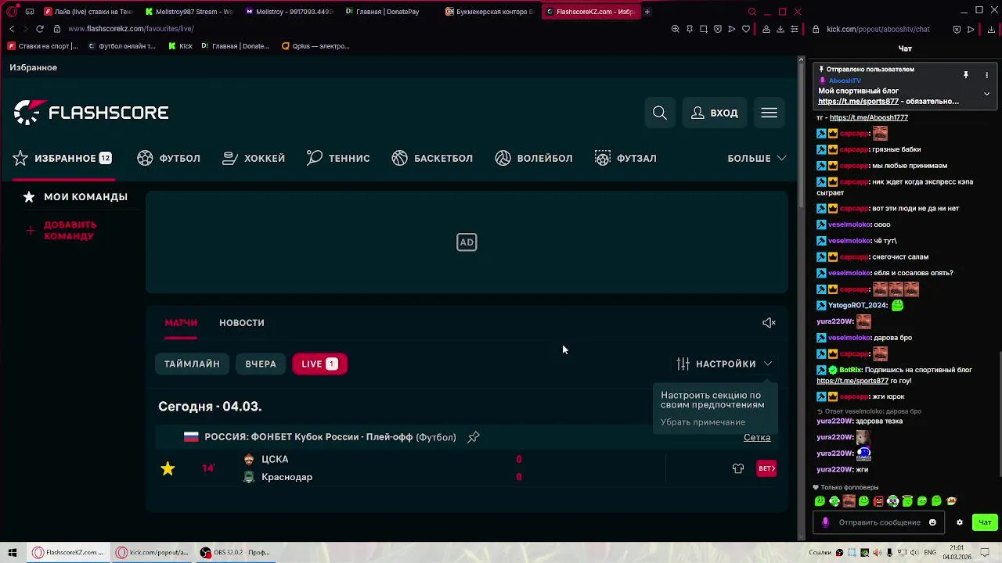Screen dimensions: 1002x563
Task: Switch to the Главная DonatePay tab
Action: coord(384,12)
